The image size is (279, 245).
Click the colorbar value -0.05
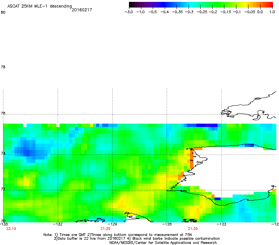pos(250,12)
